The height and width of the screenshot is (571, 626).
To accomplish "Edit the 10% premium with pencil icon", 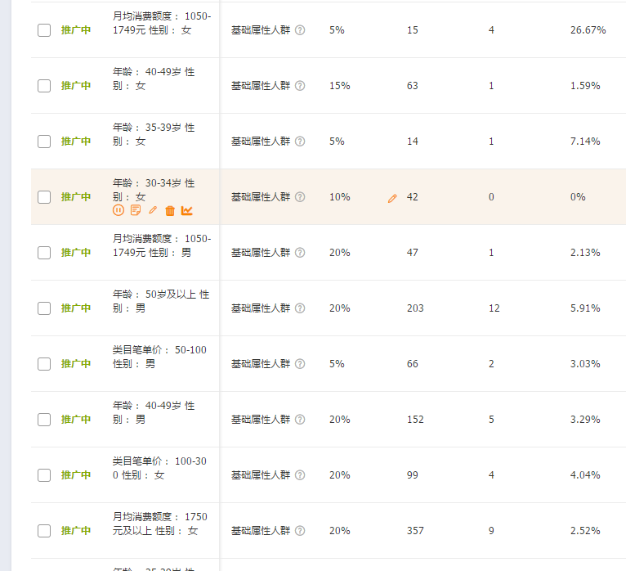I will click(x=392, y=198).
